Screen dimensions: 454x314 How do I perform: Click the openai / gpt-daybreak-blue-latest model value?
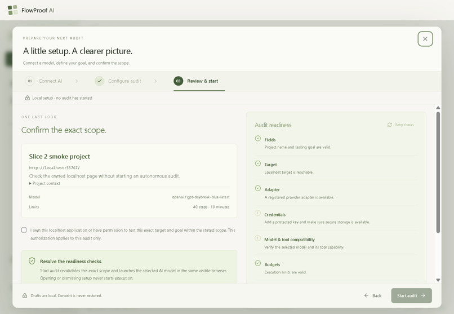[201, 197]
